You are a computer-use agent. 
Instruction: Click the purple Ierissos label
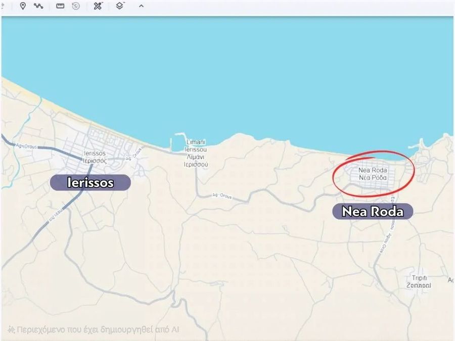point(90,182)
